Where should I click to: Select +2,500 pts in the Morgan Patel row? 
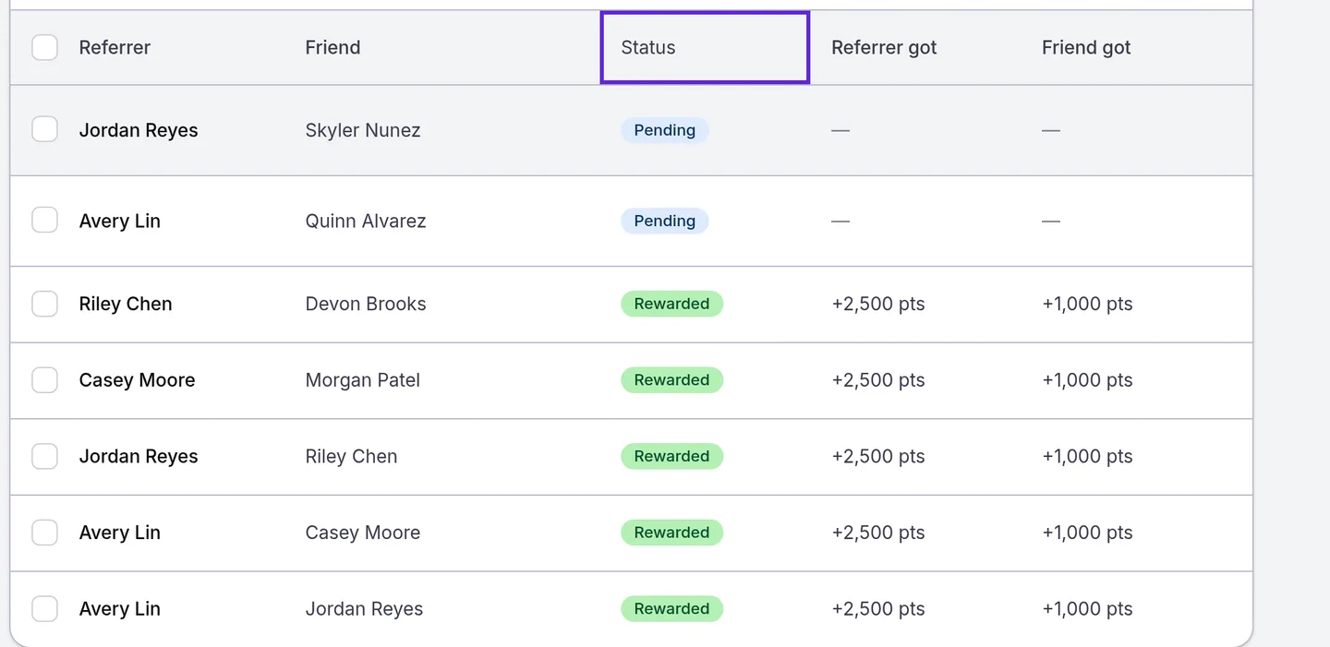click(878, 380)
